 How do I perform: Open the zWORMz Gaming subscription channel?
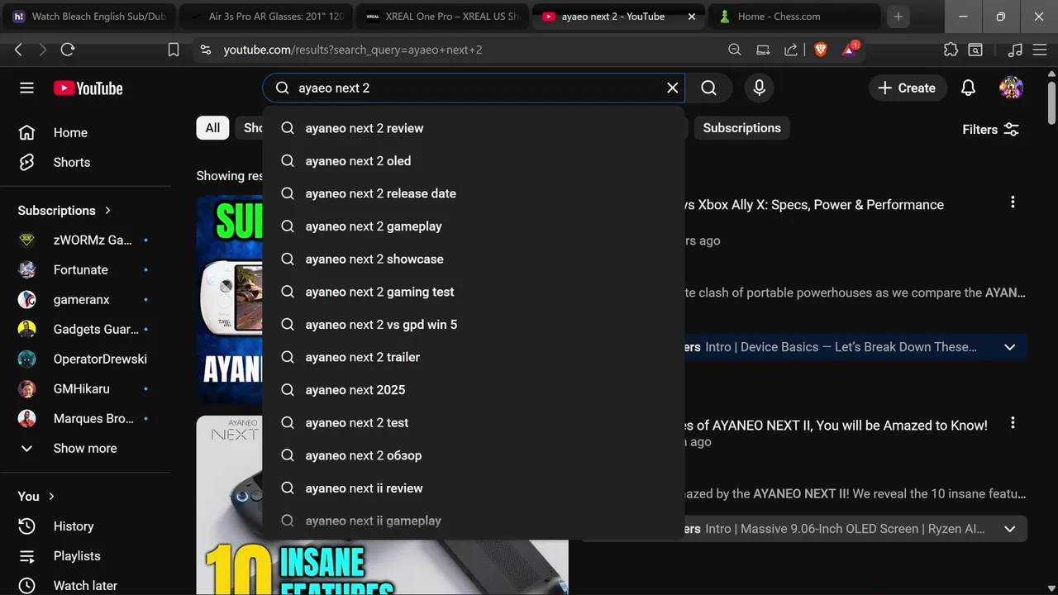coord(84,240)
